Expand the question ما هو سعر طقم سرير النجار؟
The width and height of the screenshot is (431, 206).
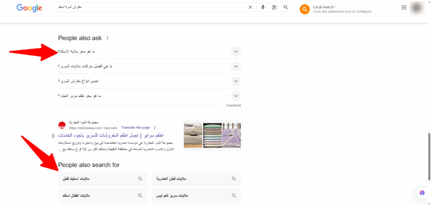(x=236, y=96)
